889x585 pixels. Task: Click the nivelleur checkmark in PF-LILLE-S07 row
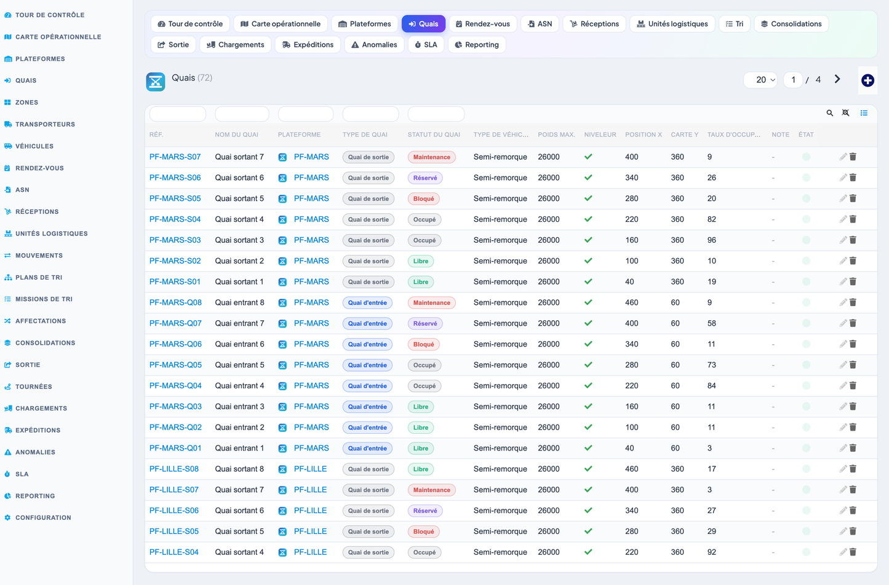pos(588,490)
